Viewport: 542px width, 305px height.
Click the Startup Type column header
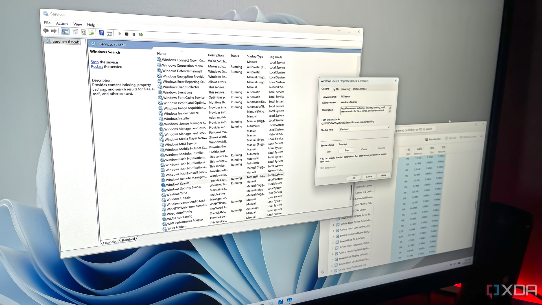pyautogui.click(x=255, y=56)
